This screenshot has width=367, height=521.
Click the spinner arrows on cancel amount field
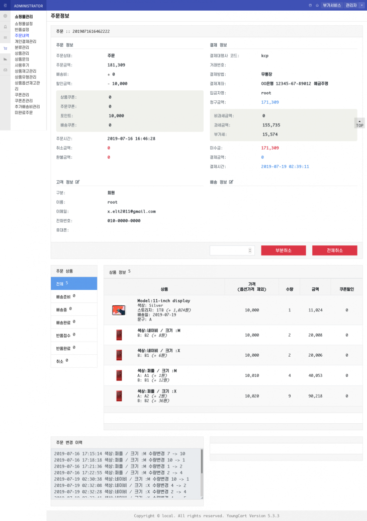[250, 250]
